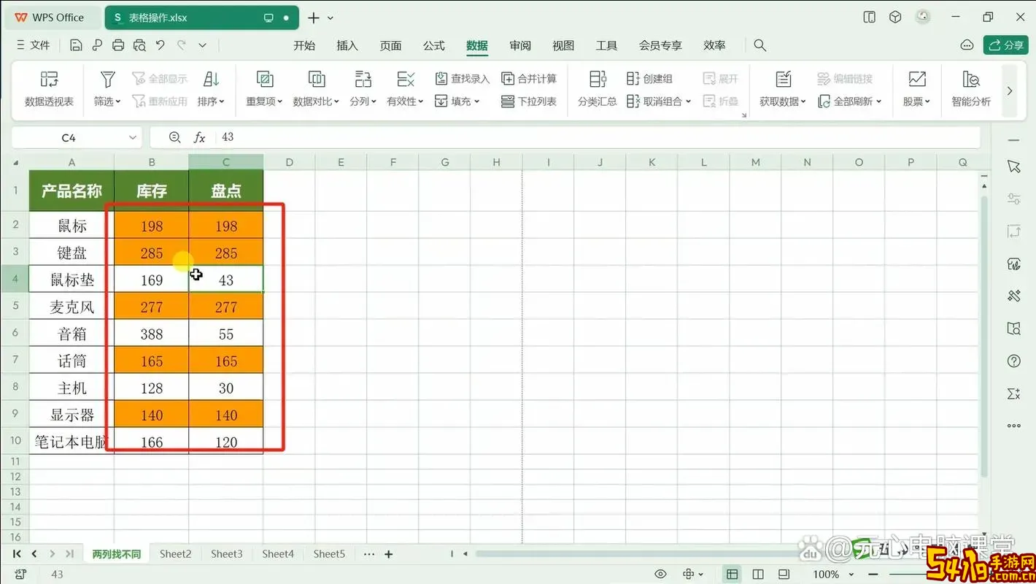Screen dimensions: 1036x584
Task: Open the 插入 ribbon tab
Action: (347, 45)
